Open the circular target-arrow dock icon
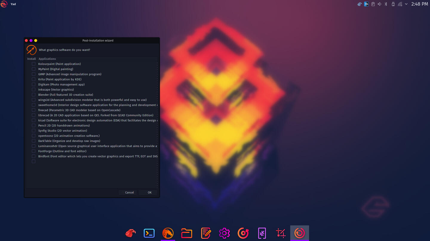This screenshot has height=241, width=430. pyautogui.click(x=243, y=233)
